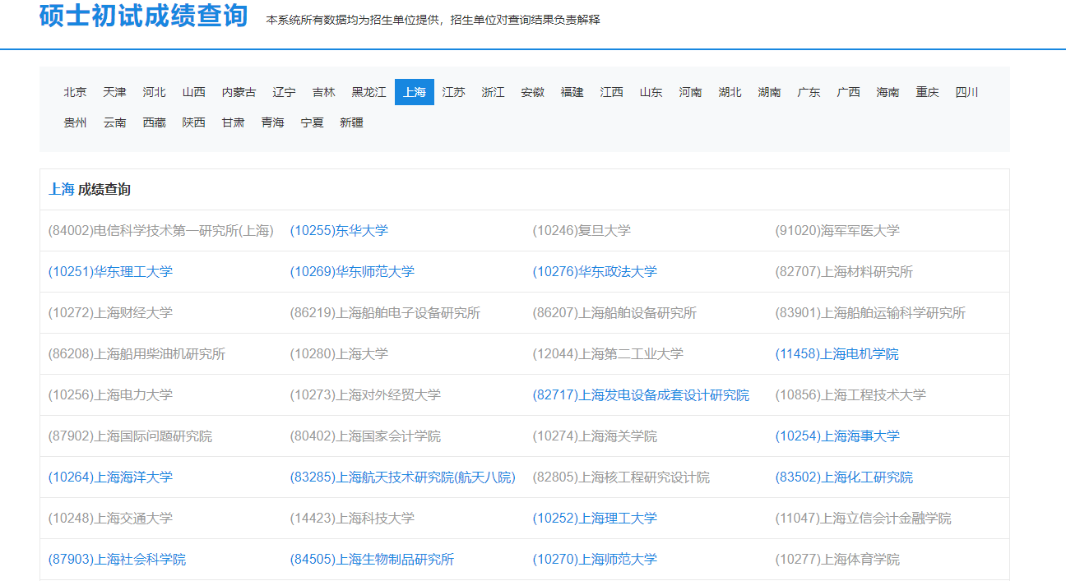Viewport: 1066px width, 581px height.
Task: Switch to the 黑龙江 province tab
Action: 368,92
